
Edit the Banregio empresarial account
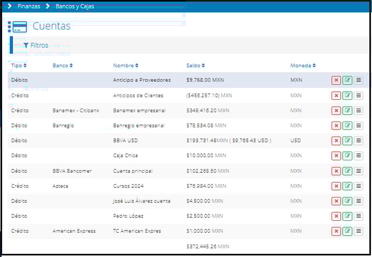(x=347, y=126)
